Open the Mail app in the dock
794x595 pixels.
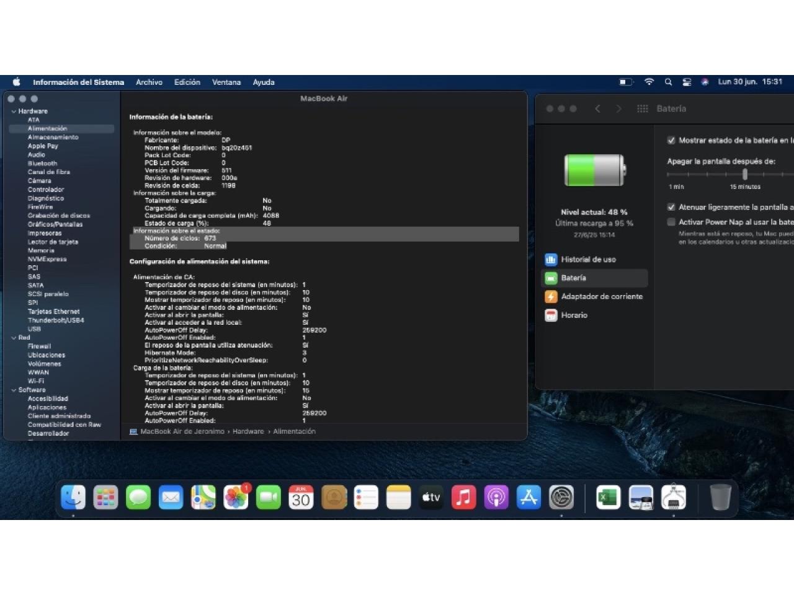(x=171, y=497)
